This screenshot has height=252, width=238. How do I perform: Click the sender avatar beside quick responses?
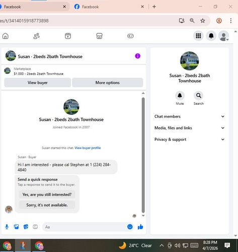click(x=9, y=210)
